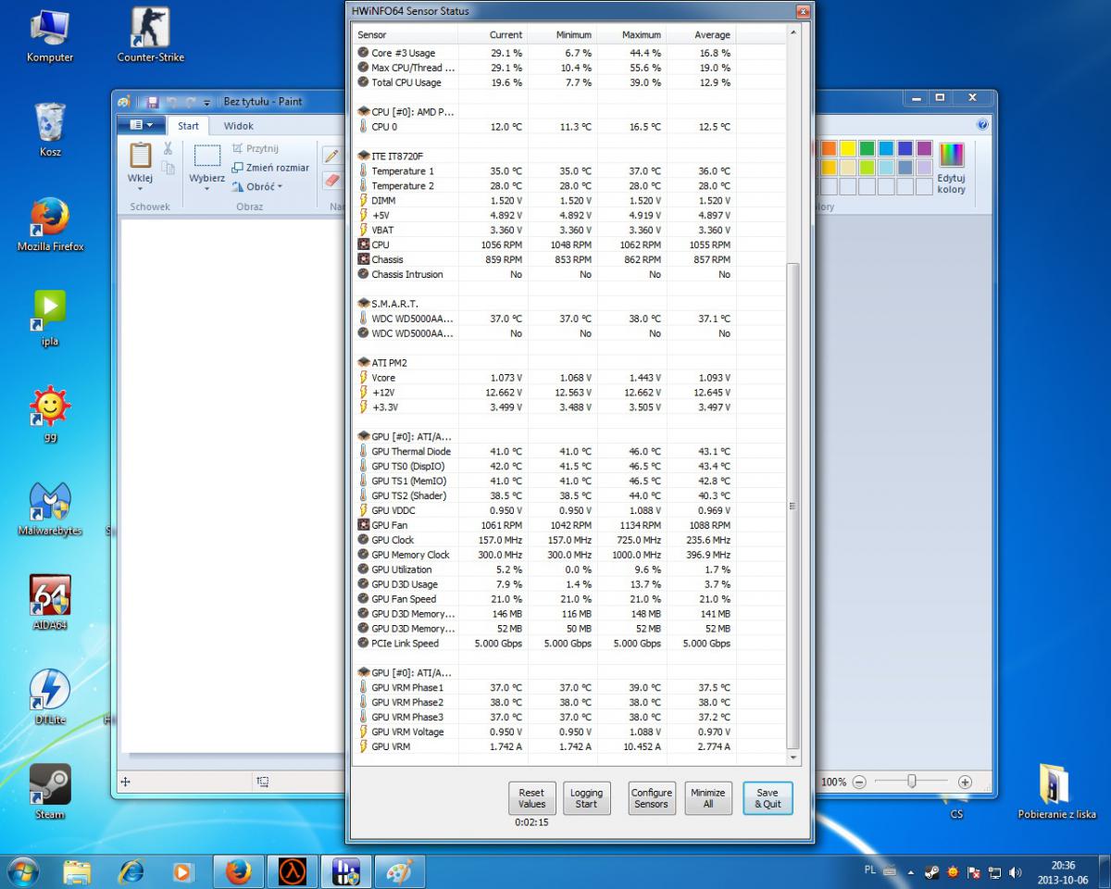Viewport: 1111px width, 889px height.
Task: Switch to Half-Life lambda taskbar button
Action: coord(293,872)
